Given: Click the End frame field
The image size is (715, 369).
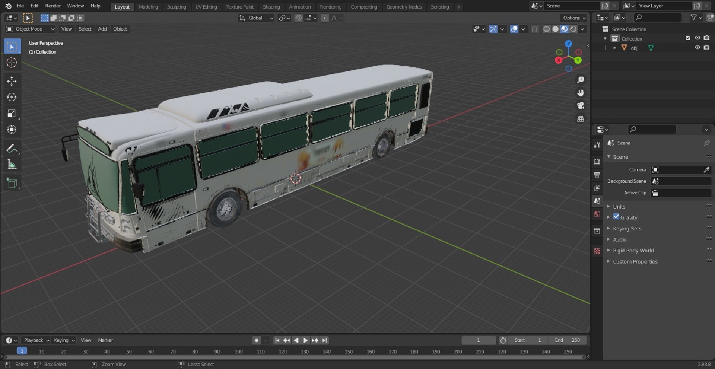Looking at the screenshot, I should 567,340.
